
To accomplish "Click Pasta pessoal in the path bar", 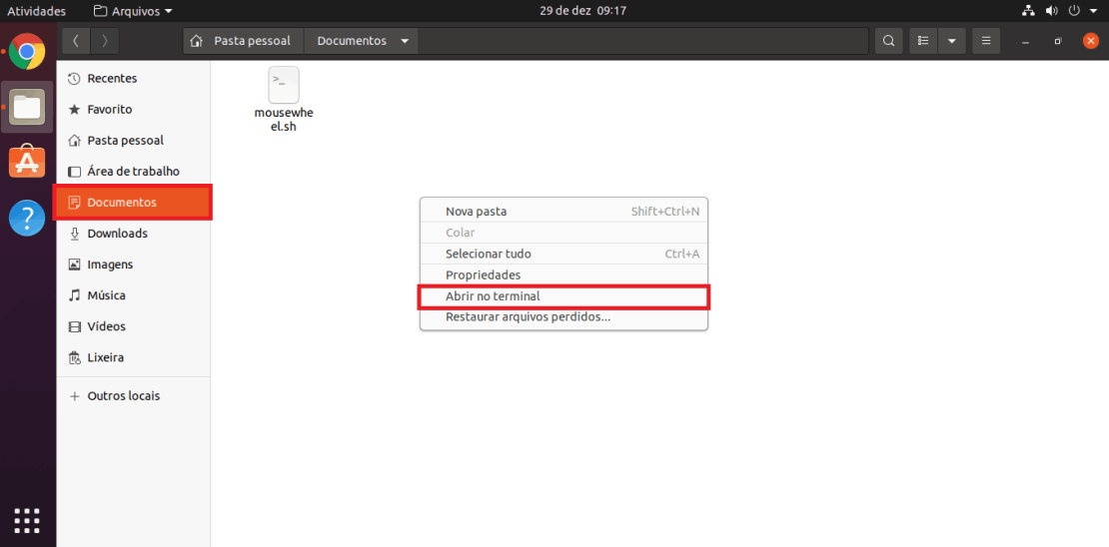I will click(x=244, y=41).
